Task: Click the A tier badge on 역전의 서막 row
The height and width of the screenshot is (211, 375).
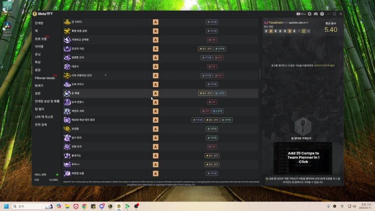Action: pos(156,111)
